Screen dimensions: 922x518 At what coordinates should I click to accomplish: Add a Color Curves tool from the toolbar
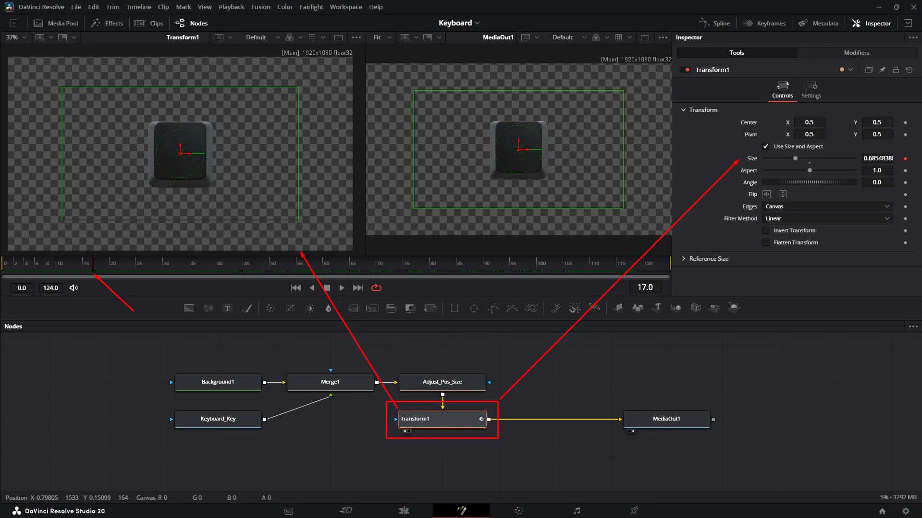290,308
